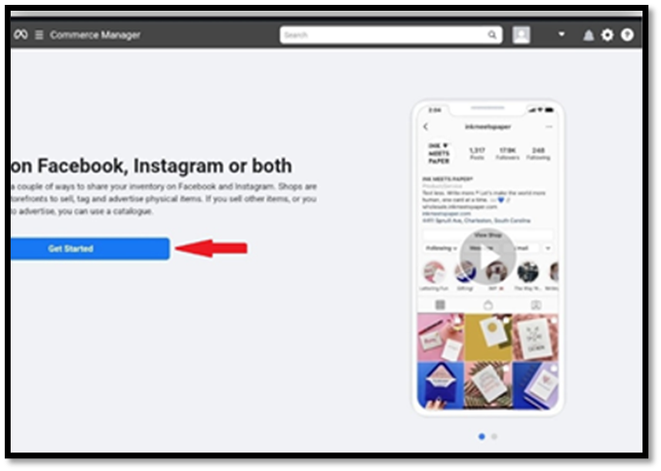Play the phone preview video

487,256
